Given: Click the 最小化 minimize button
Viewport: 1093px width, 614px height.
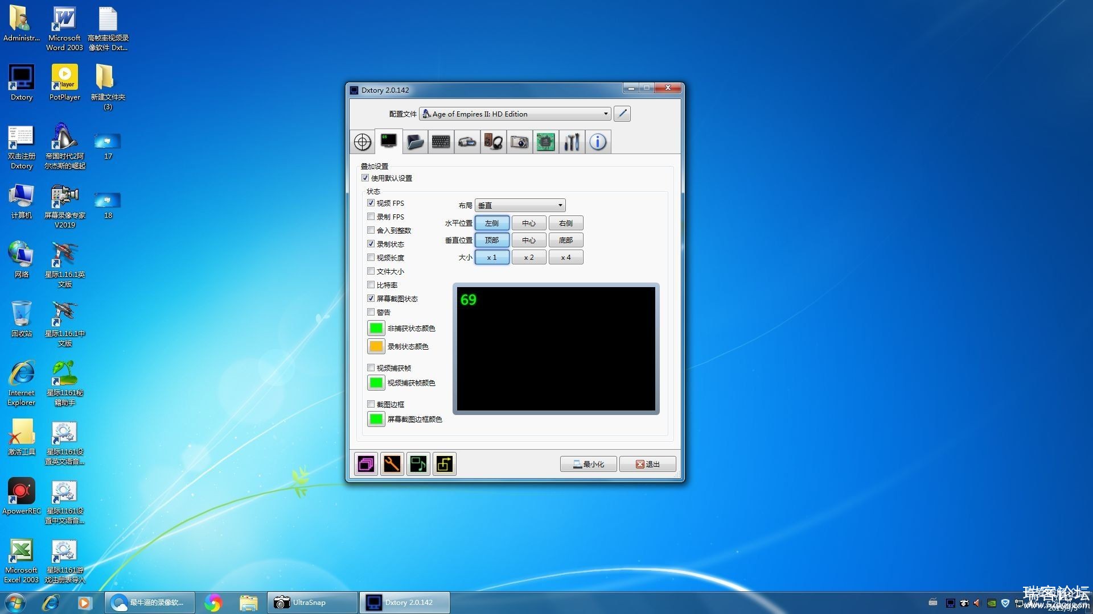Looking at the screenshot, I should 589,464.
